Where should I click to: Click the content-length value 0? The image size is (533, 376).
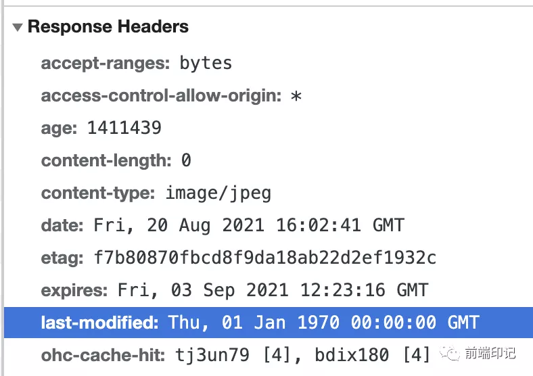(186, 161)
